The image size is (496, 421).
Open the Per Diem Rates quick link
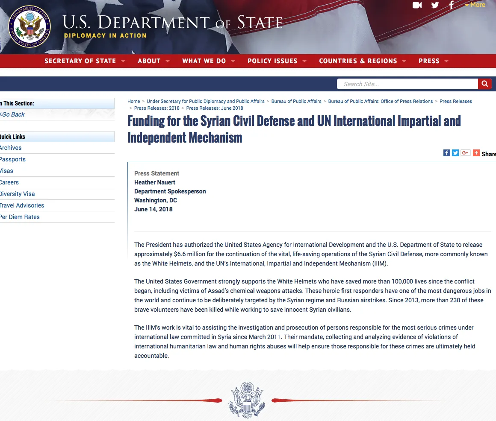click(x=20, y=217)
